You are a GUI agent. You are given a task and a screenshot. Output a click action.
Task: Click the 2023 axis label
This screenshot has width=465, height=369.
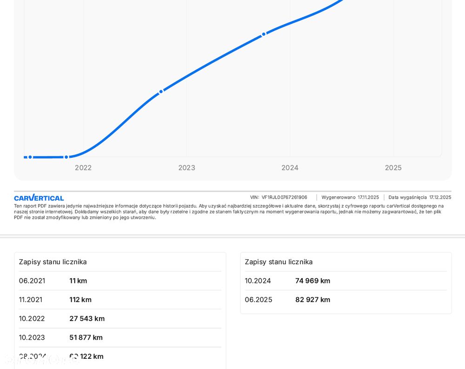[186, 168]
